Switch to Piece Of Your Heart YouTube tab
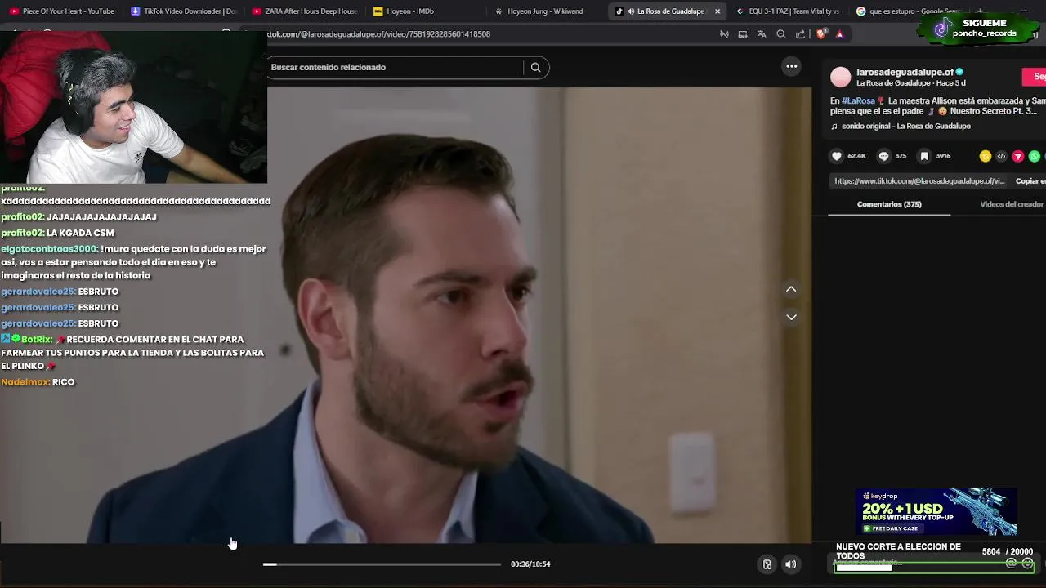The height and width of the screenshot is (588, 1046). pyautogui.click(x=62, y=11)
